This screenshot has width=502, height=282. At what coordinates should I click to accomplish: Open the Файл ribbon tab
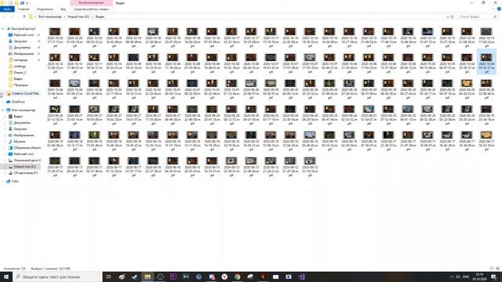7,9
